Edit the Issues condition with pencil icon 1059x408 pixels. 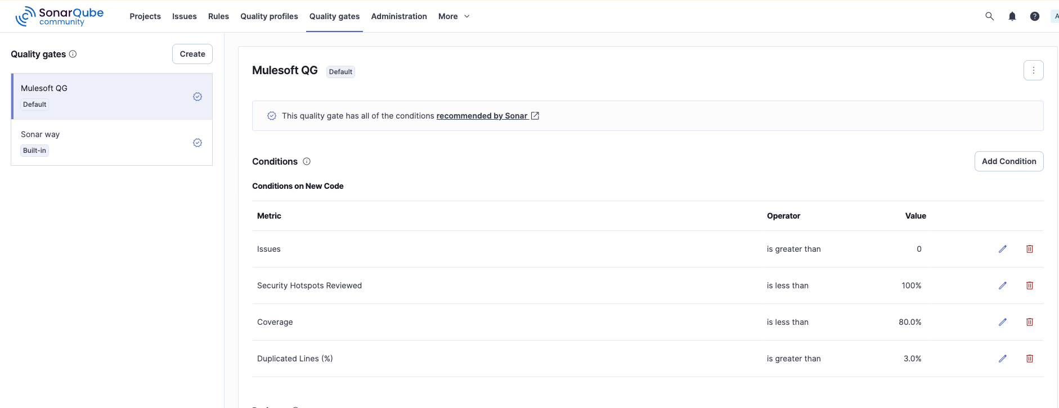point(1003,249)
